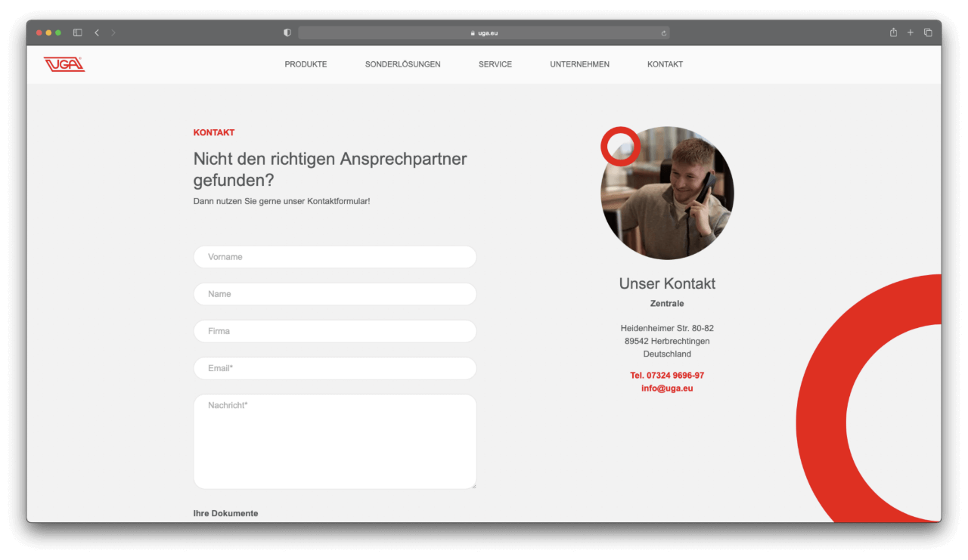Open the KONTAKT menu item
The width and height of the screenshot is (968, 560).
coord(665,64)
